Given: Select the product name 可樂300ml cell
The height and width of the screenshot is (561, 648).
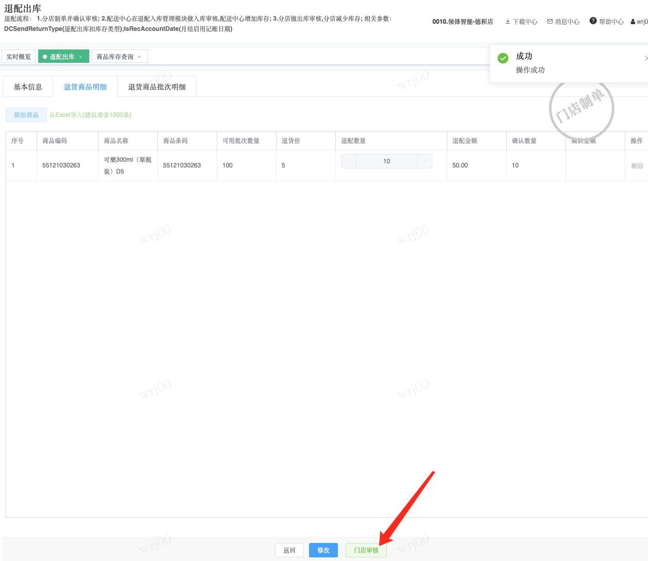Looking at the screenshot, I should (x=127, y=165).
